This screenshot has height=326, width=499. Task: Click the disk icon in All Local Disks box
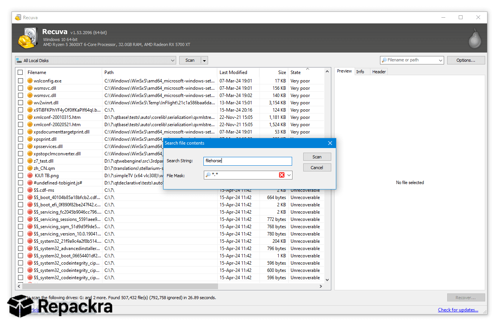click(x=19, y=61)
